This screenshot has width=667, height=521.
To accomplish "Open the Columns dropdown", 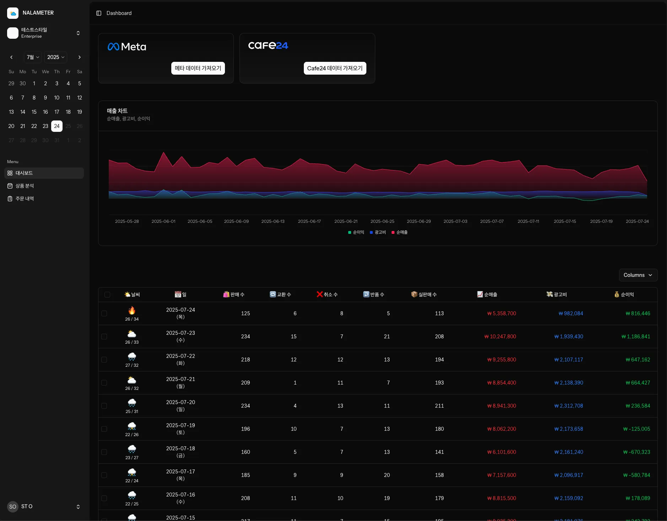I will (x=638, y=275).
